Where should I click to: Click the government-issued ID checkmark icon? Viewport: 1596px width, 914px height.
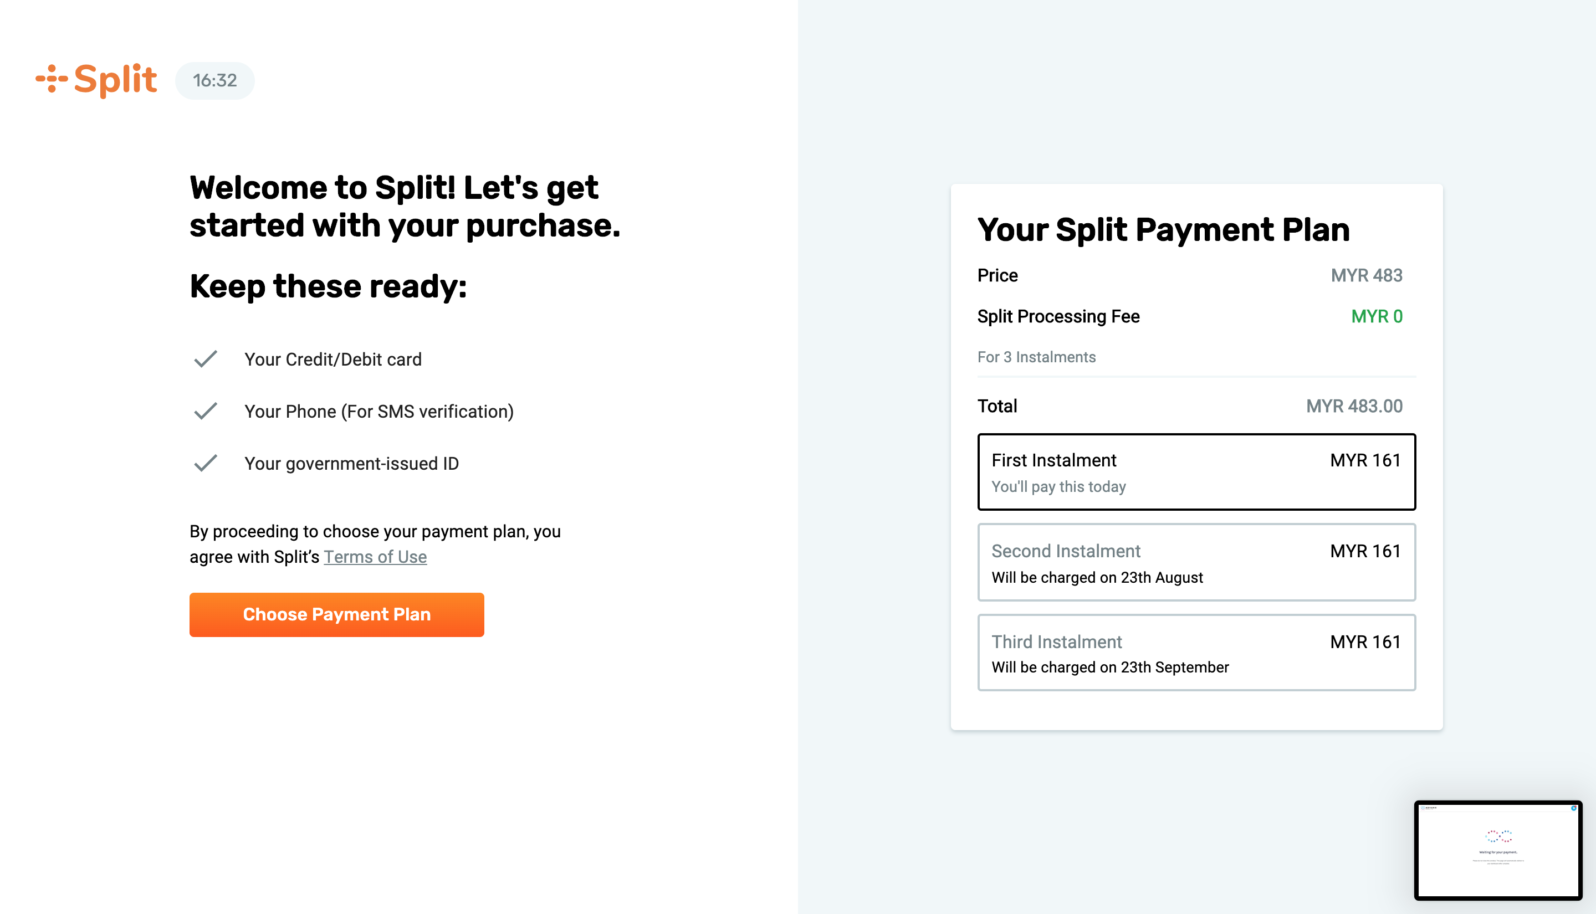[x=205, y=463]
